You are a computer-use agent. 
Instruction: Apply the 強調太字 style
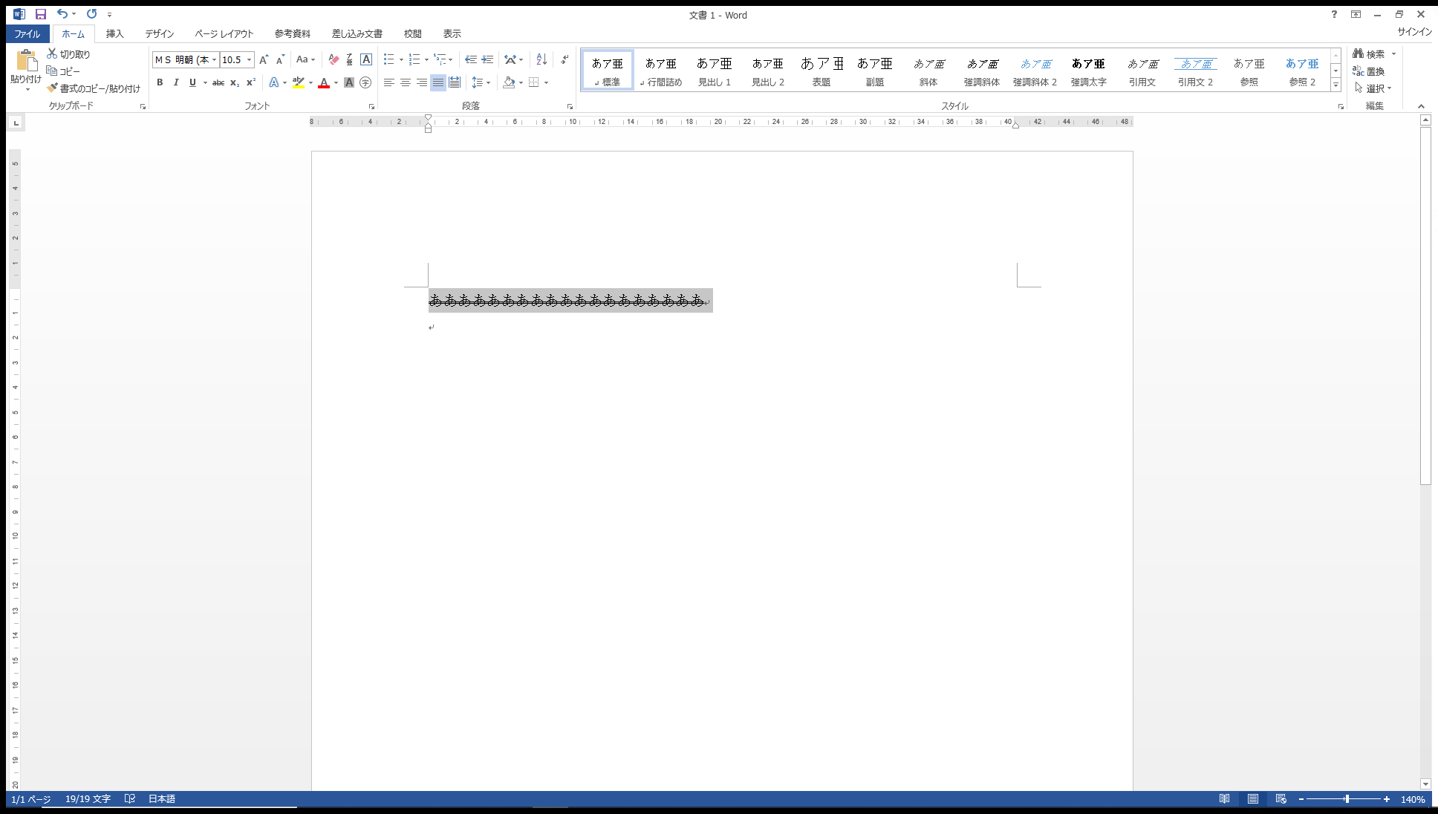click(x=1089, y=71)
